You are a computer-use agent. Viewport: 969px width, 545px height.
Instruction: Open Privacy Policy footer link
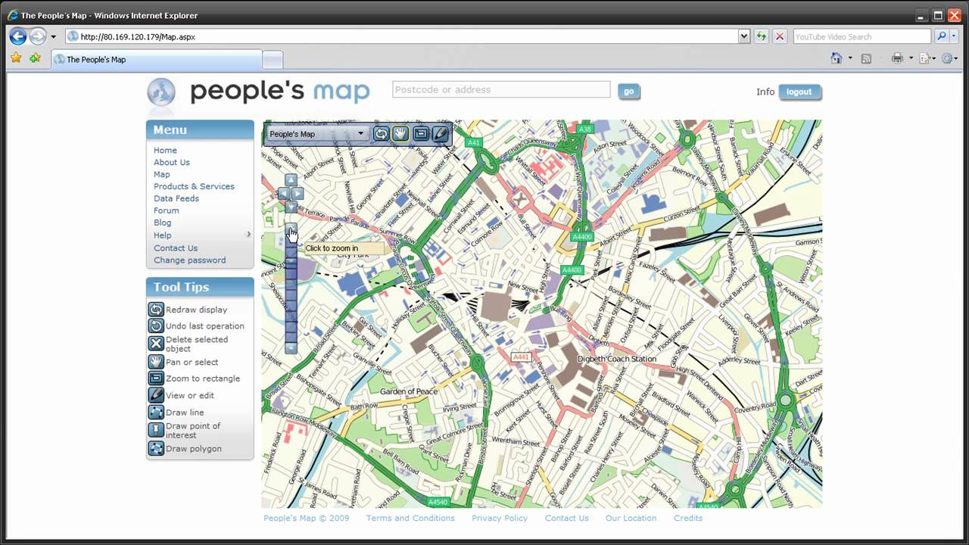click(x=500, y=518)
